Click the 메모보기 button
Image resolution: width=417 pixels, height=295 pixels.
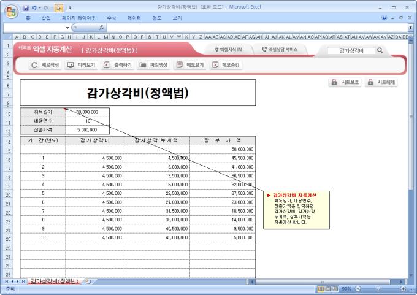coord(190,65)
